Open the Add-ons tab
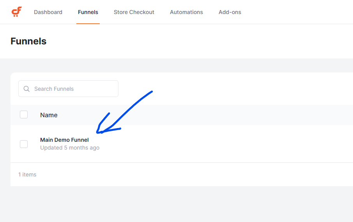 pos(230,12)
